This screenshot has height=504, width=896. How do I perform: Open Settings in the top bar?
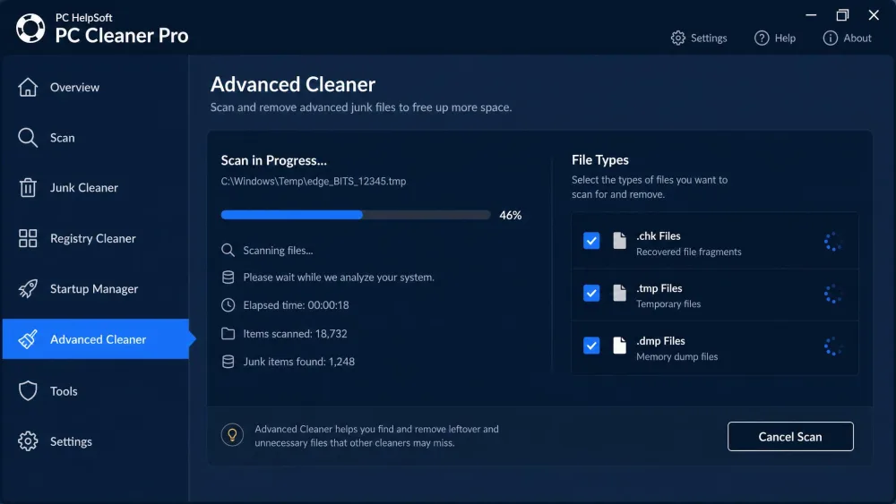699,38
